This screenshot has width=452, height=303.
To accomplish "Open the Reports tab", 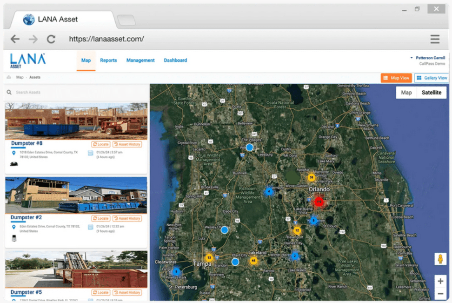I will point(108,61).
